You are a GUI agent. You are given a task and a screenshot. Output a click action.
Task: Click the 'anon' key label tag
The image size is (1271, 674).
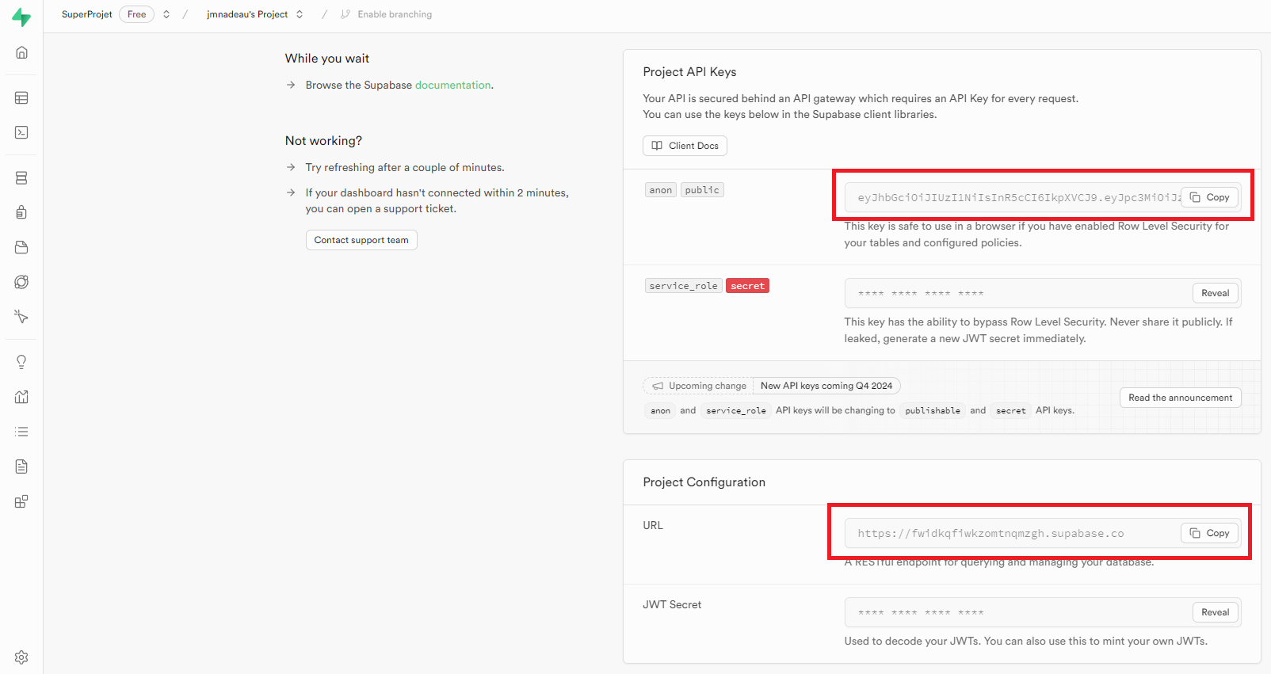point(661,190)
